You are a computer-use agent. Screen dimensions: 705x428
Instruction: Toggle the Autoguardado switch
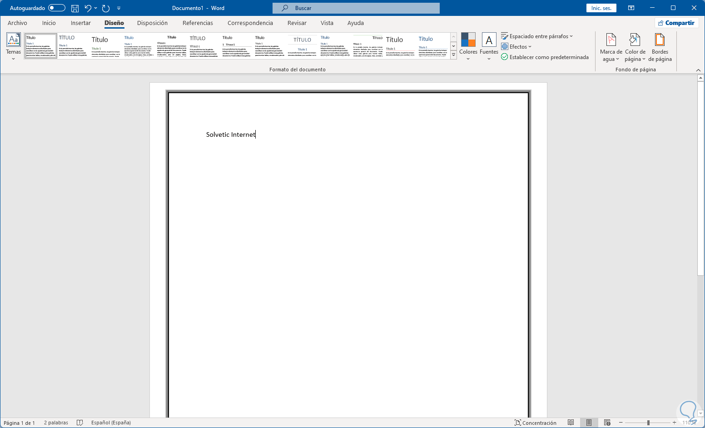click(x=57, y=8)
